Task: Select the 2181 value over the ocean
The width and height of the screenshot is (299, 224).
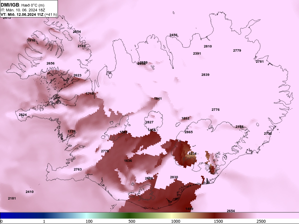Action: pyautogui.click(x=12, y=198)
